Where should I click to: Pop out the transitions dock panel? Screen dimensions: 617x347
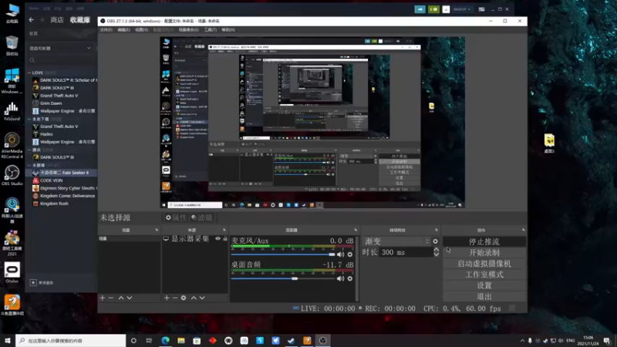tap(437, 230)
